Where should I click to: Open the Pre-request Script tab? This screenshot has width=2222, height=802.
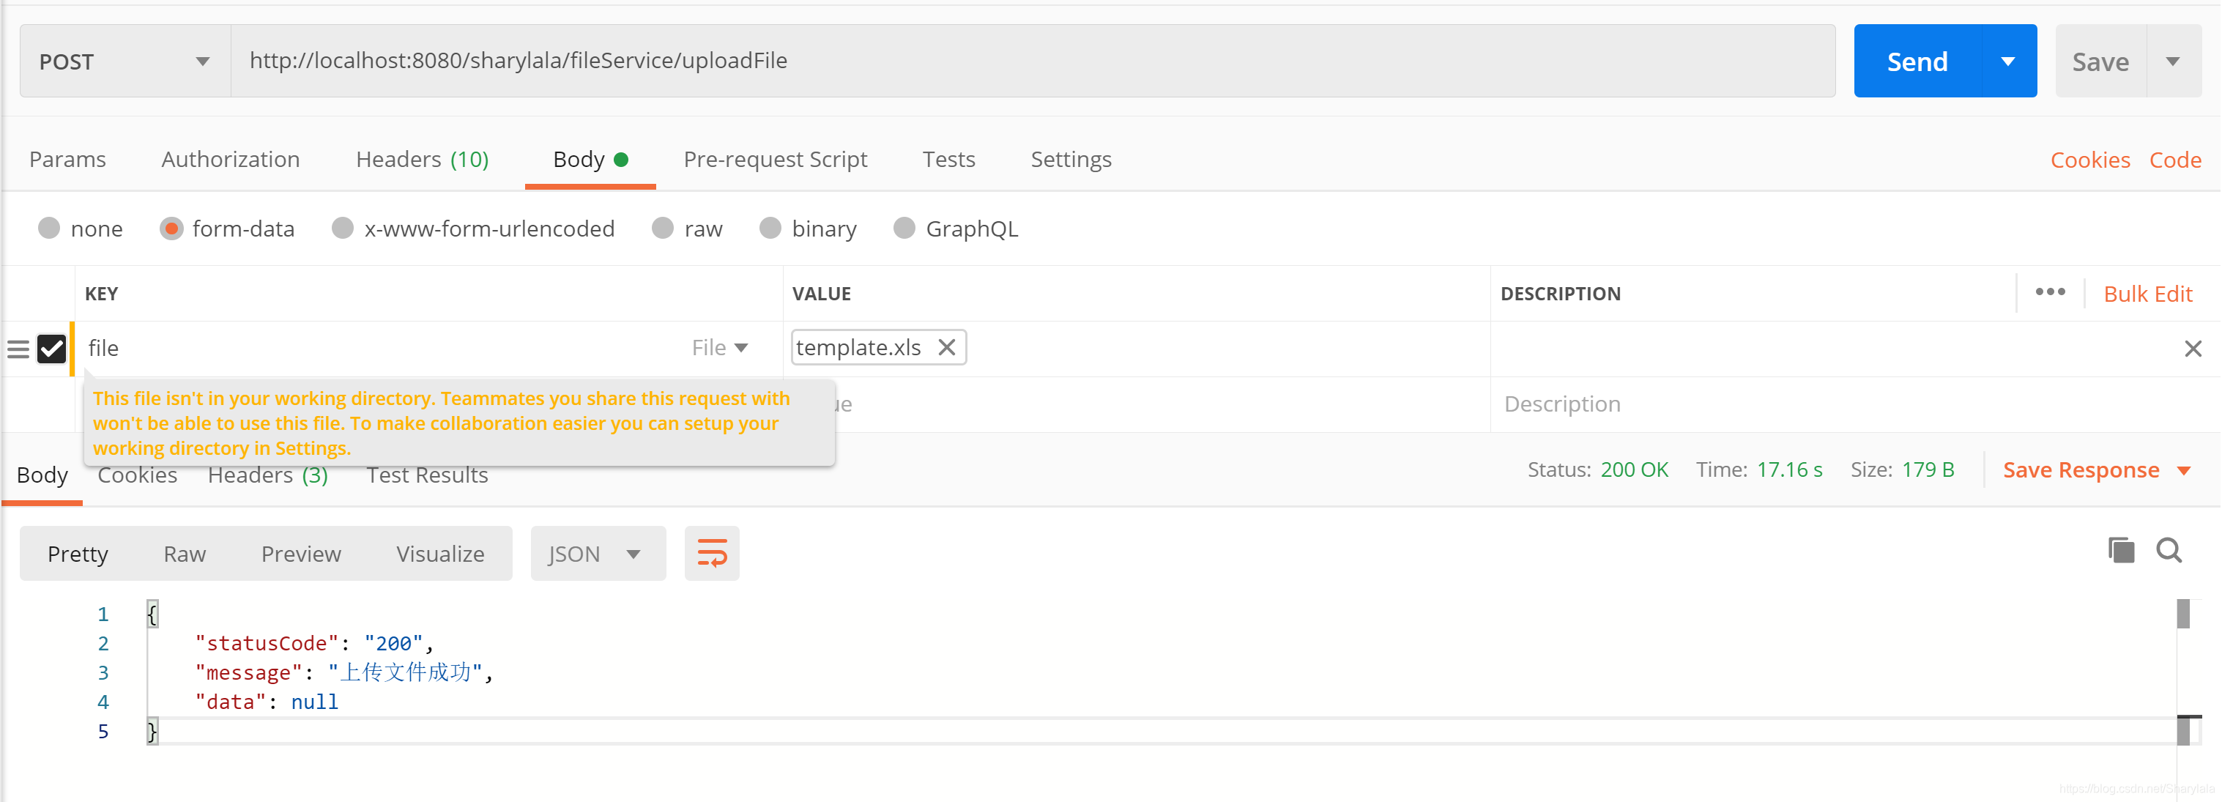775,160
